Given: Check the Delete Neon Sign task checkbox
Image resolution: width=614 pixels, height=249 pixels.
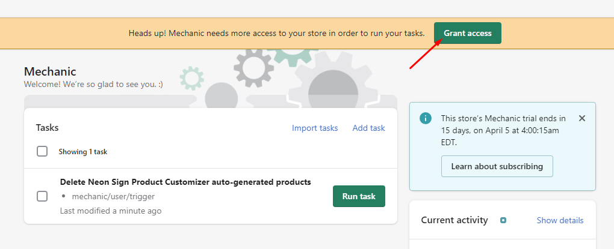Looking at the screenshot, I should pyautogui.click(x=42, y=196).
